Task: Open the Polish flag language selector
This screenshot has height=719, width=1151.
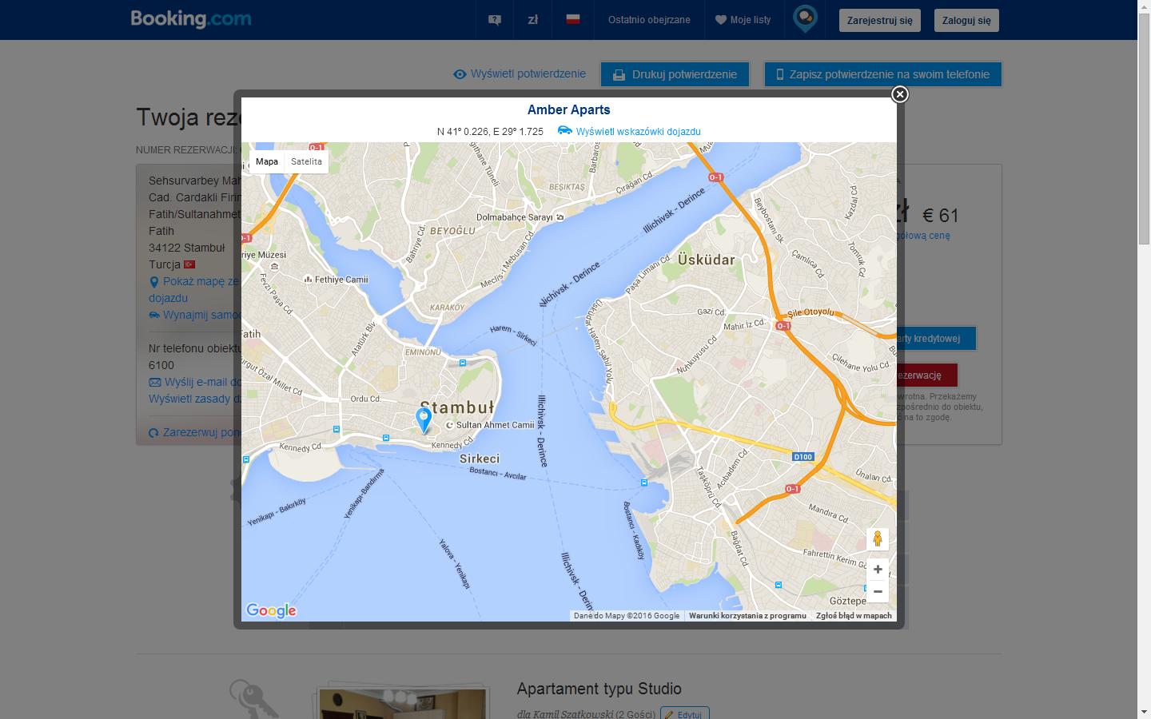Action: coord(573,19)
